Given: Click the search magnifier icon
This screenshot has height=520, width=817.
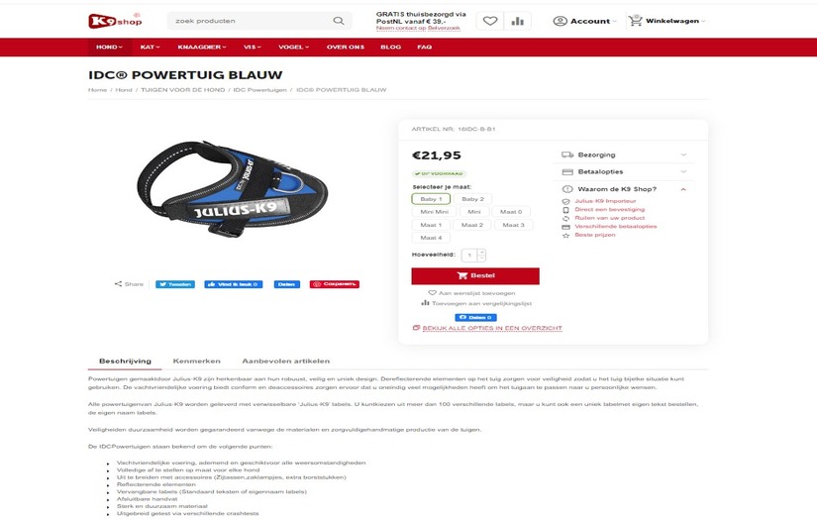Looking at the screenshot, I should coord(339,21).
